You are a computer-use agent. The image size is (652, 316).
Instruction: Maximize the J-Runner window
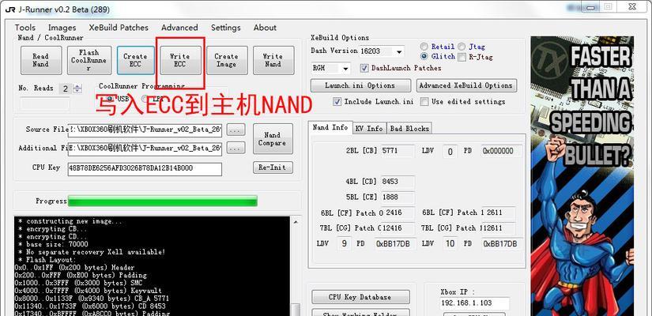point(608,6)
